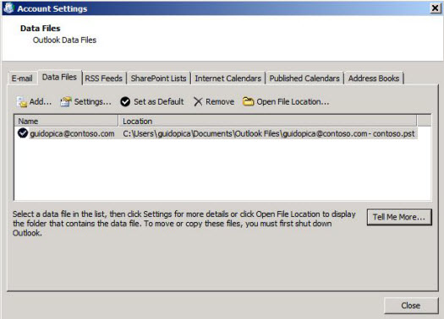Click the Account Settings title bar icon
Screen dimensions: 444x319
pyautogui.click(x=8, y=8)
